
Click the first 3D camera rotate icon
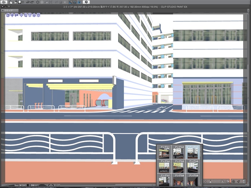tap(8, 15)
